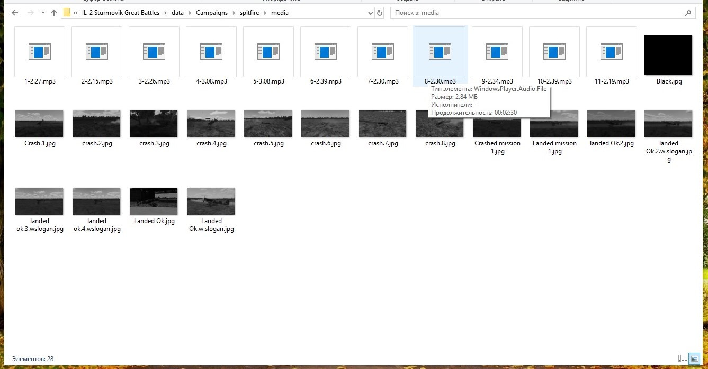This screenshot has height=369, width=708.
Task: Go back with the Back arrow
Action: (x=15, y=13)
